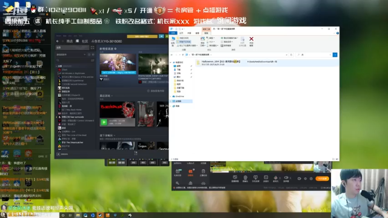Viewport: 388px width, 218px height.
Task: Select Fear surrounds in Steam game list
Action: coord(73,117)
